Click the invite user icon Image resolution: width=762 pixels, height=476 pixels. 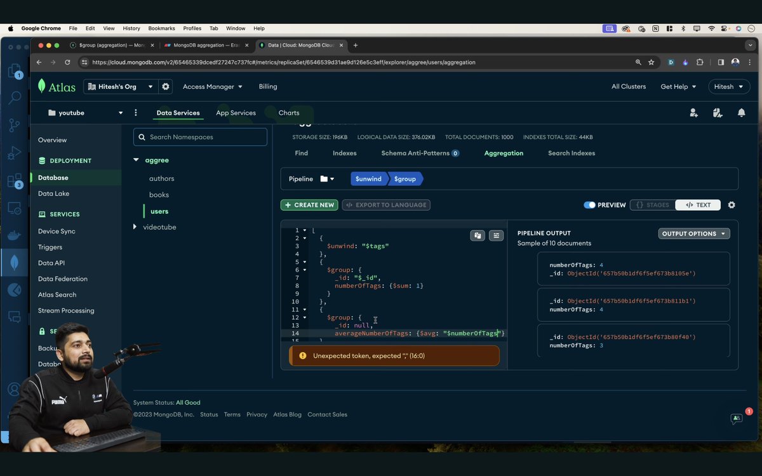pos(693,113)
